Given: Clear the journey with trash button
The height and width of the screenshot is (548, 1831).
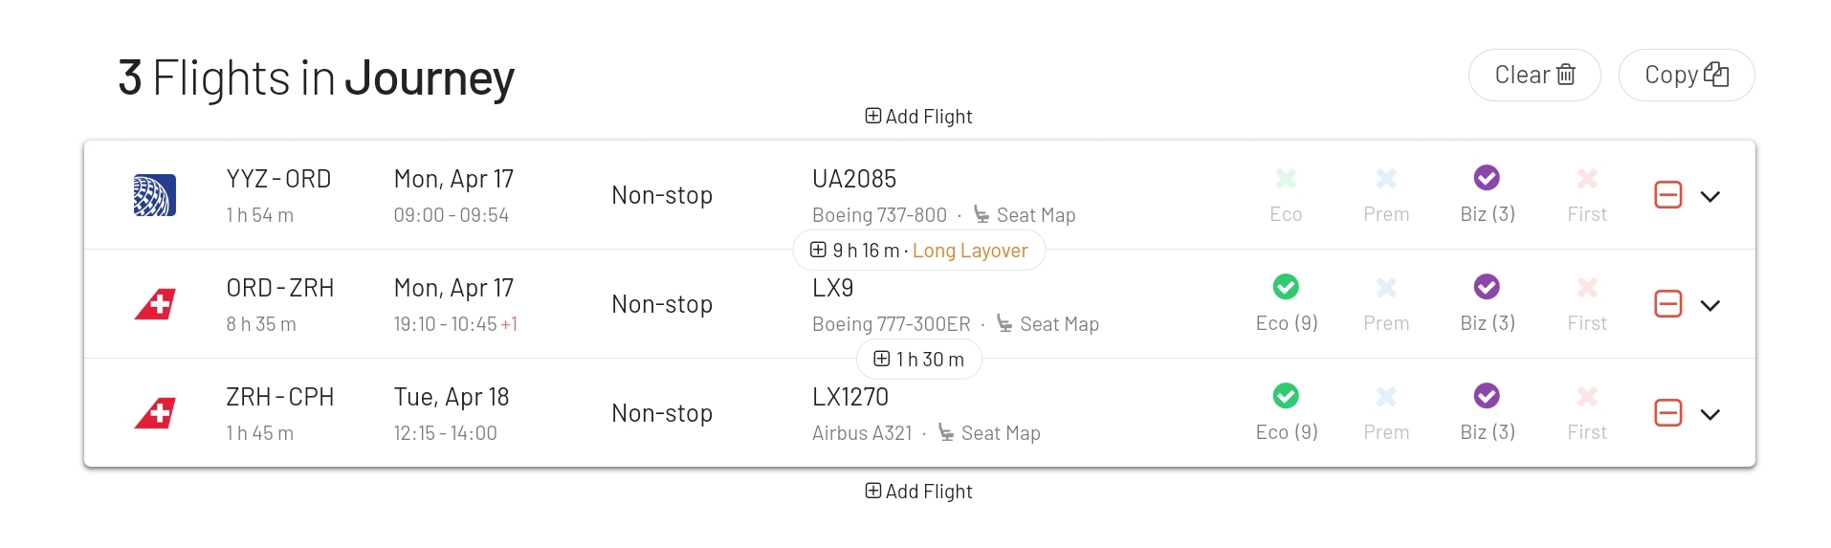Looking at the screenshot, I should click(x=1533, y=75).
